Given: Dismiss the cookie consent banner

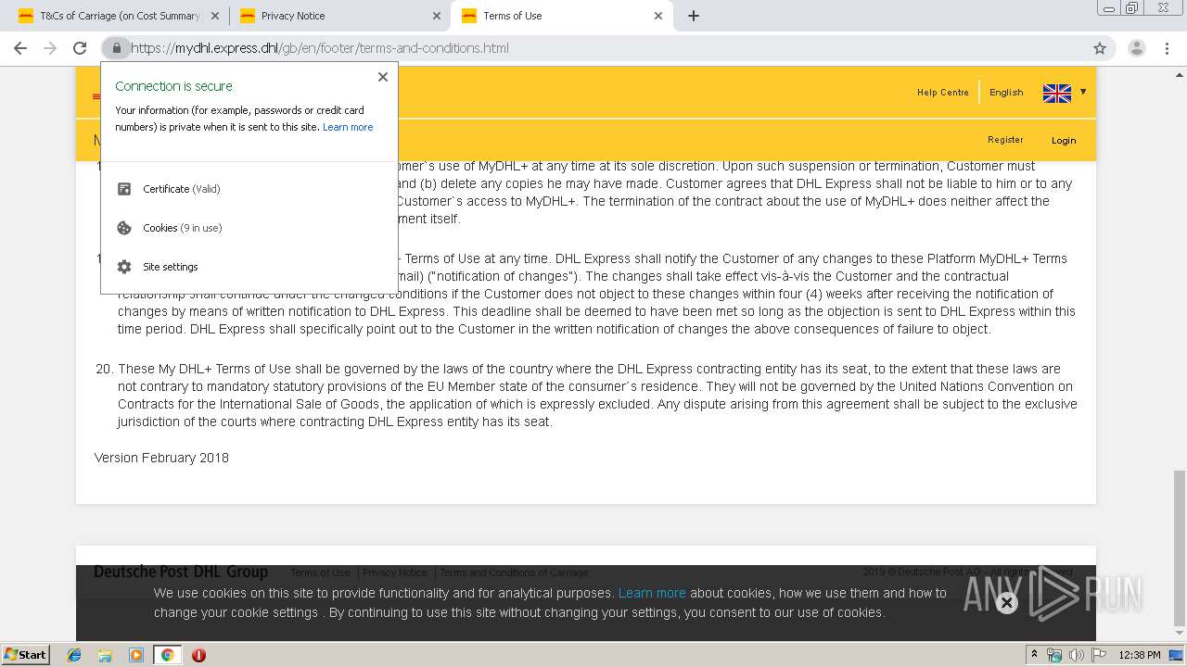Looking at the screenshot, I should [1006, 603].
